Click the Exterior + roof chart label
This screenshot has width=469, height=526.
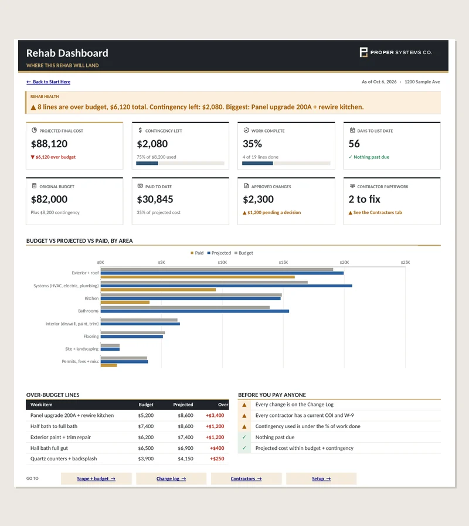coord(85,273)
